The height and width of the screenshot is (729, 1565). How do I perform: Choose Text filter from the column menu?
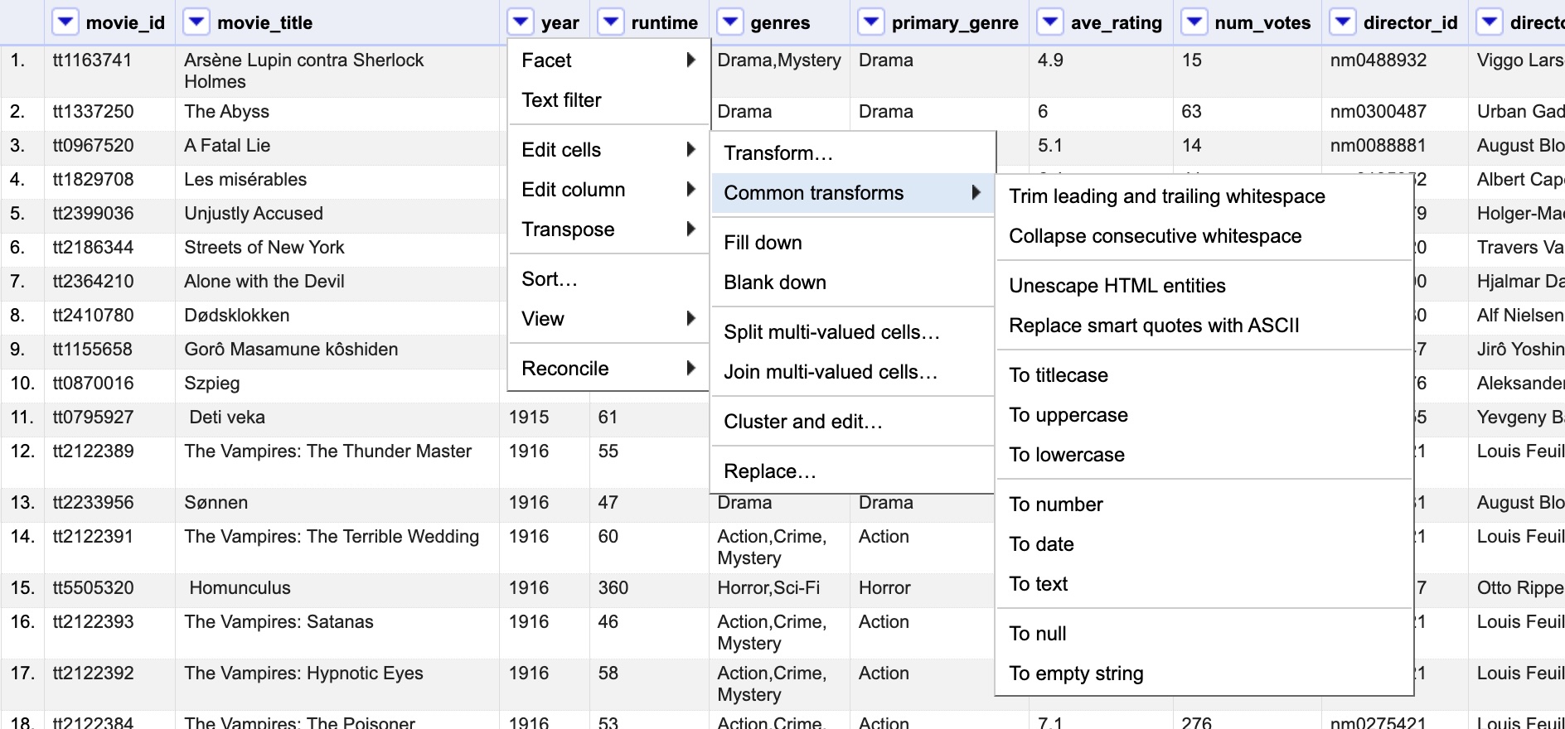pos(608,100)
